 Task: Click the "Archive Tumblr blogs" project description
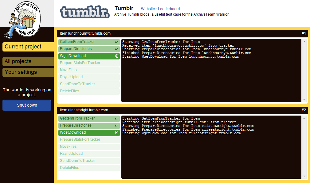[x=172, y=14]
